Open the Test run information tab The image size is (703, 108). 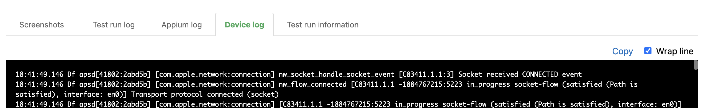pyautogui.click(x=323, y=25)
